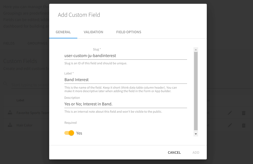Select the General tab

click(63, 32)
